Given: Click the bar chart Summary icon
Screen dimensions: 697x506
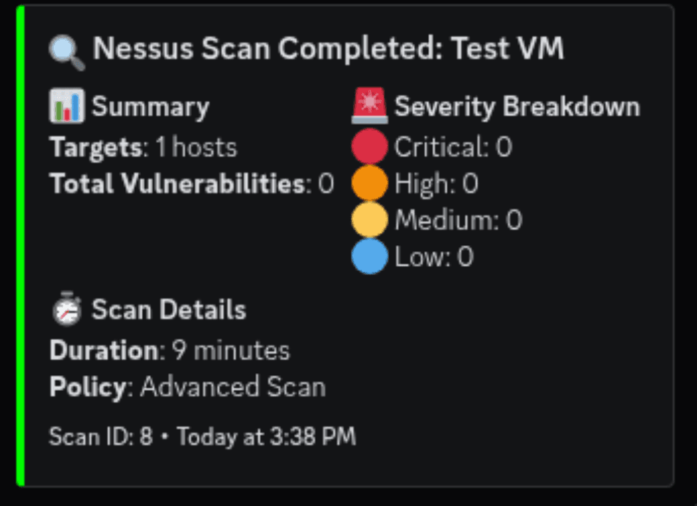Looking at the screenshot, I should click(x=67, y=107).
